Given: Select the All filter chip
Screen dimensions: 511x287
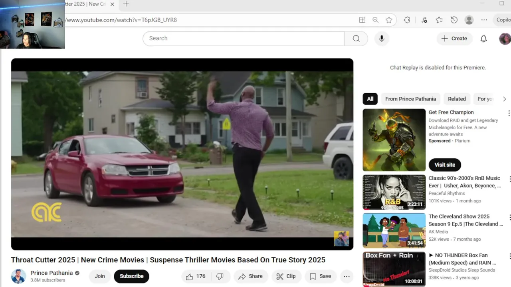Looking at the screenshot, I should click(370, 99).
